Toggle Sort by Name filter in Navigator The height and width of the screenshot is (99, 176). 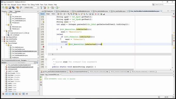[23, 94]
